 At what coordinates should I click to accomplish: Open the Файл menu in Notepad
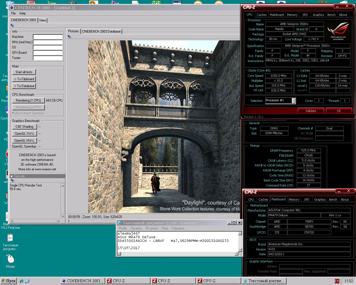pos(123,228)
